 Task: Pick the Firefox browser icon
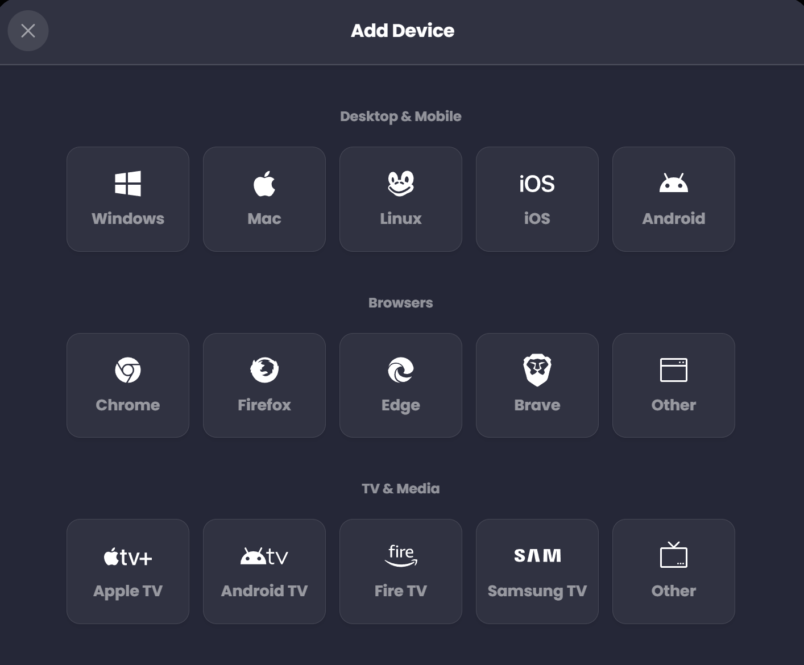[x=264, y=370]
